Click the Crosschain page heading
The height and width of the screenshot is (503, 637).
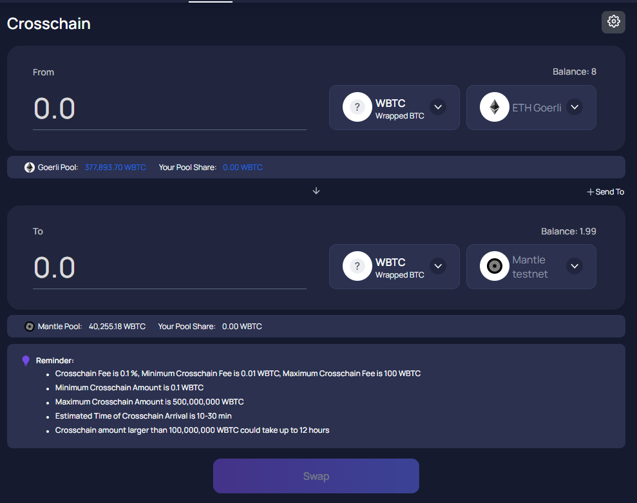click(x=49, y=24)
